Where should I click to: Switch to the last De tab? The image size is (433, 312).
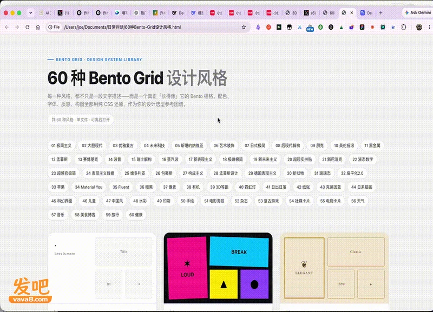(x=366, y=12)
